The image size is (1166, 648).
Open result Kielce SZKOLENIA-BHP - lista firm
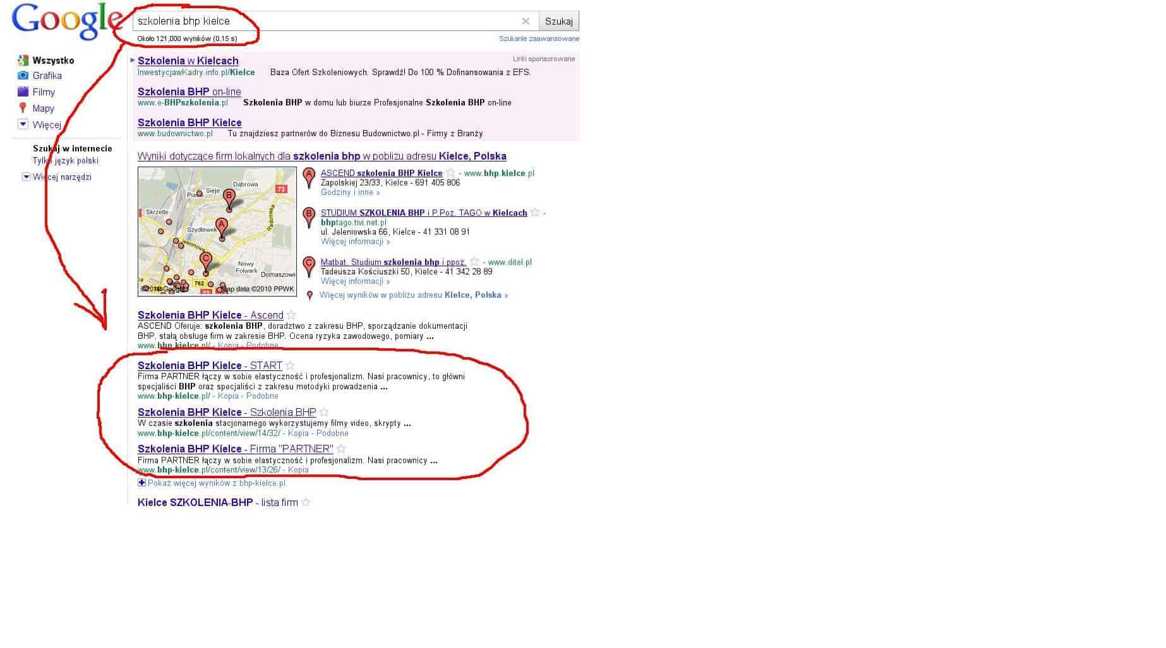tap(218, 503)
